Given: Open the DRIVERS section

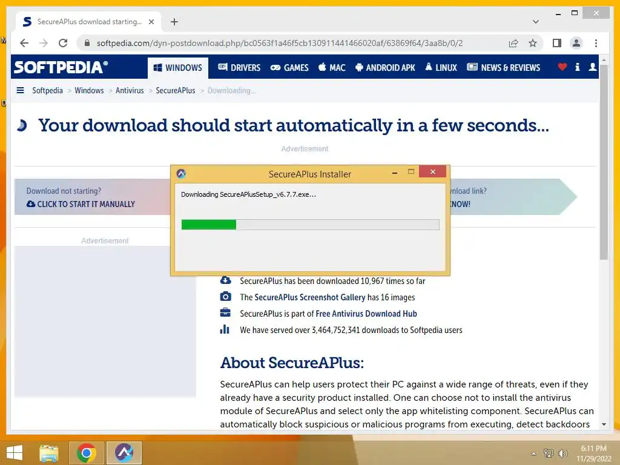Looking at the screenshot, I should coord(239,68).
